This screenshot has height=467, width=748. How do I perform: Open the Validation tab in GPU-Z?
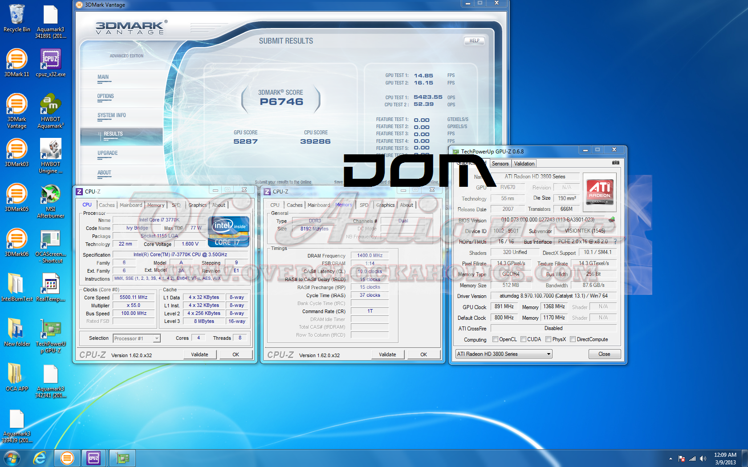click(x=524, y=164)
